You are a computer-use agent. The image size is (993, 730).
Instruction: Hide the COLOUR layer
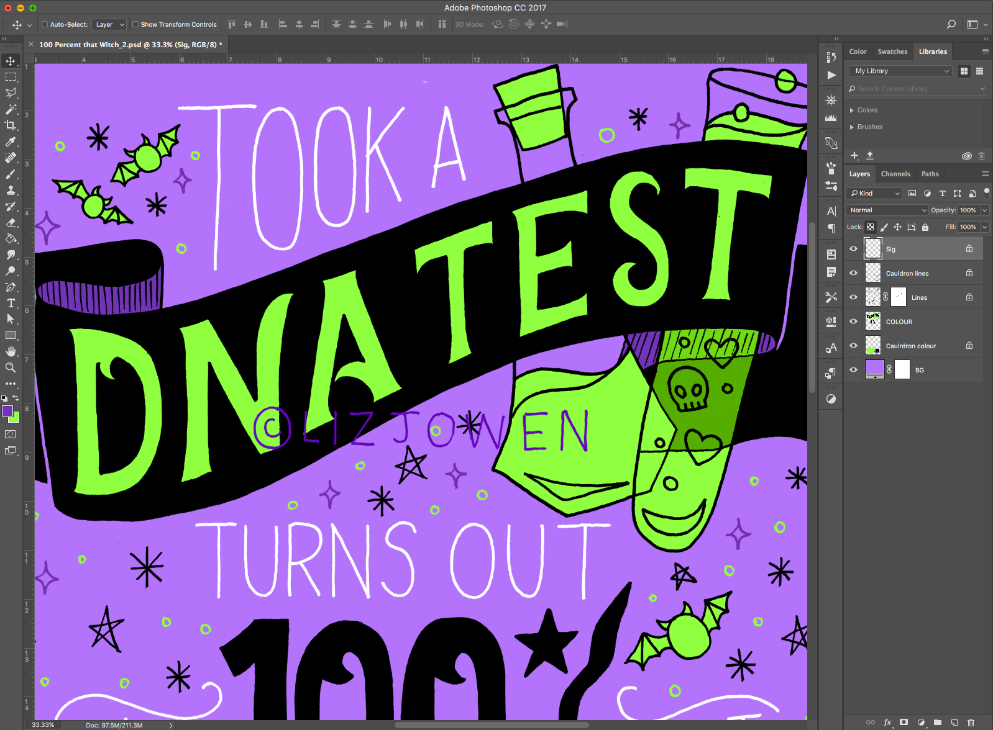854,322
